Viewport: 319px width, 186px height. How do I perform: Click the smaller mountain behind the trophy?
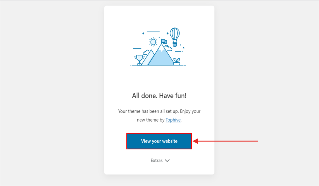[149, 57]
